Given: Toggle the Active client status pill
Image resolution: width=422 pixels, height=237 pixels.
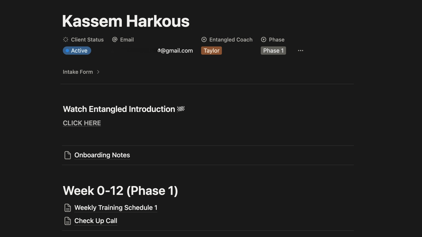Looking at the screenshot, I should 77,51.
